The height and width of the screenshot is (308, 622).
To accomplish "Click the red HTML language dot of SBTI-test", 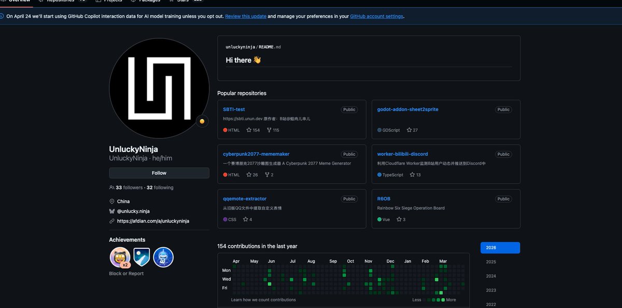I will [225, 130].
